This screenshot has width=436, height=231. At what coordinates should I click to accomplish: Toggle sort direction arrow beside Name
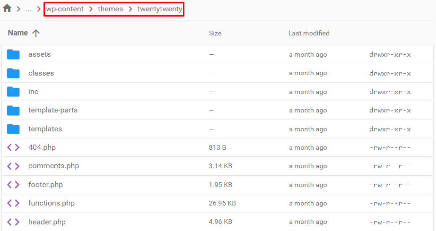pos(36,33)
